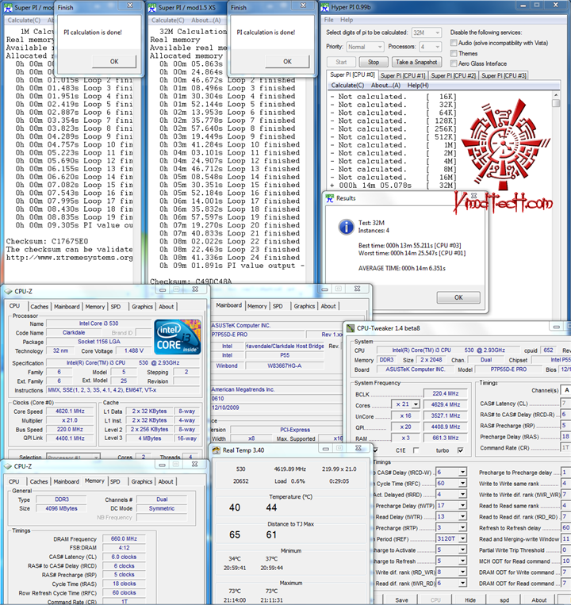571x605 pixels.
Task: Click the Checksum: C17675E0 line
Action: (x=47, y=241)
